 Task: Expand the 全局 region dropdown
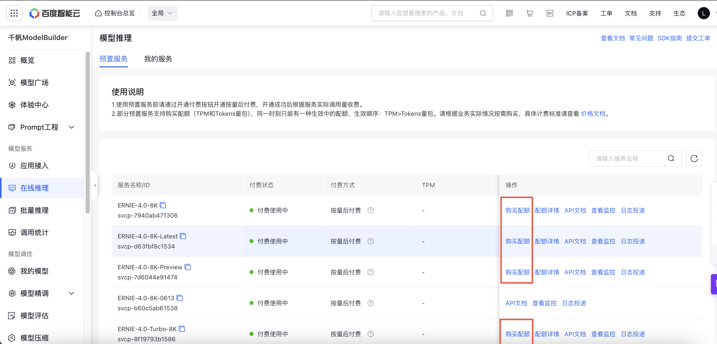(162, 13)
